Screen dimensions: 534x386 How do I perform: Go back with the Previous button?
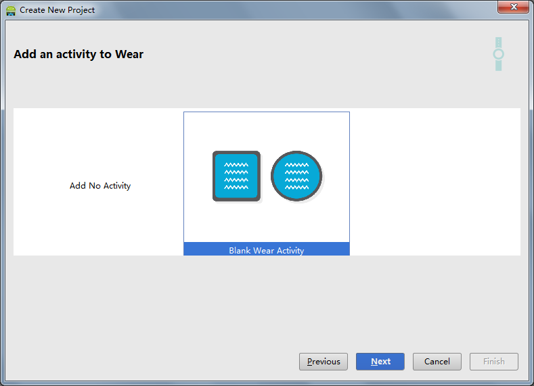(324, 362)
